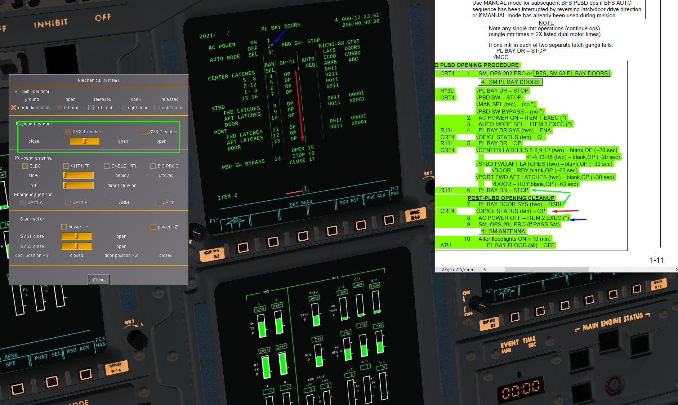Check the JETT B box
Image resolution: width=678 pixels, height=405 pixels.
[68, 202]
